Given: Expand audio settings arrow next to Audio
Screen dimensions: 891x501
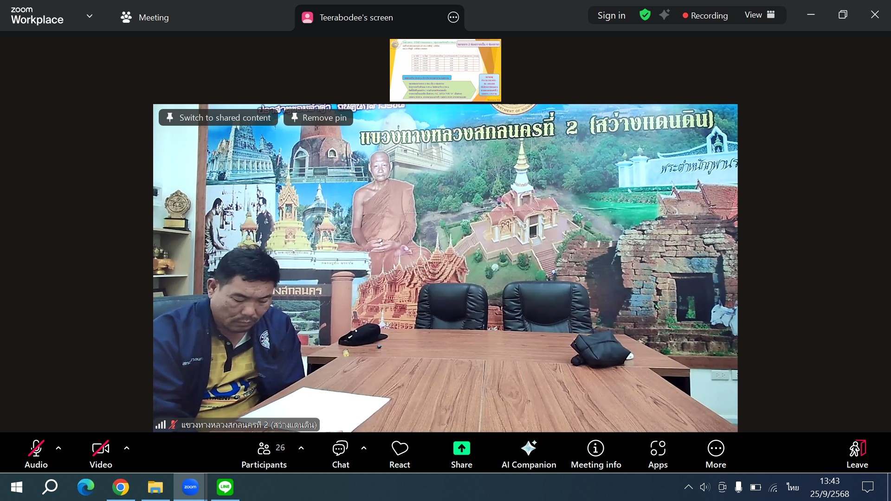Looking at the screenshot, I should (x=58, y=448).
